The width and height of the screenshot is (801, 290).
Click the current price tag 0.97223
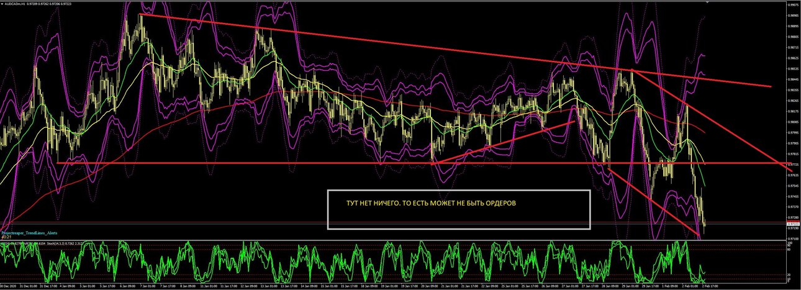[793, 224]
